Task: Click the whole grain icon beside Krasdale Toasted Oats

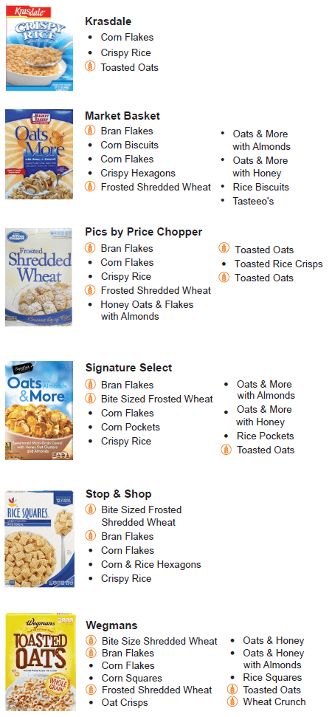Action: click(x=91, y=66)
